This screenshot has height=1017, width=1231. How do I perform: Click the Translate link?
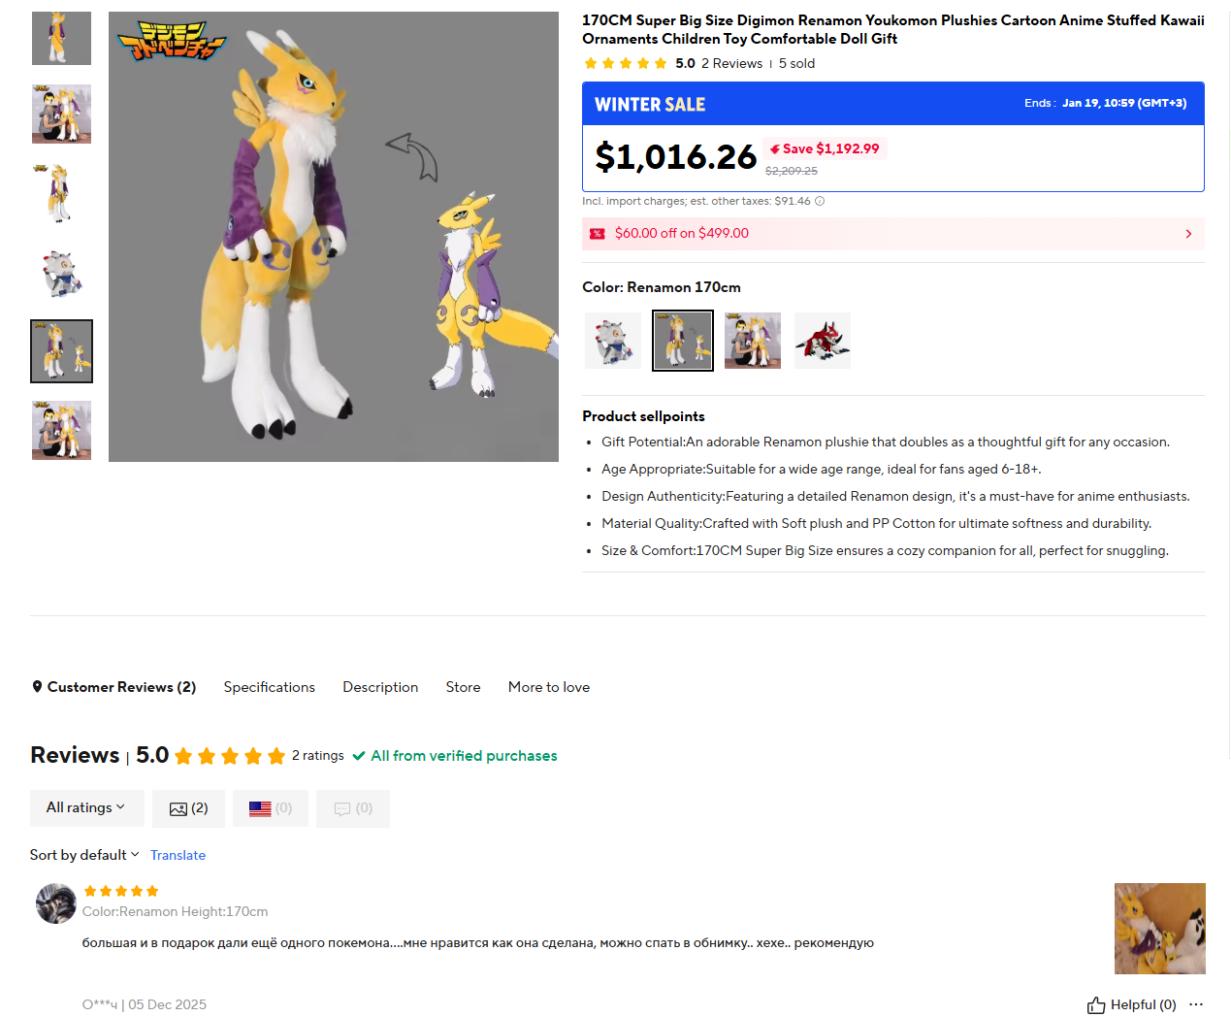(x=178, y=855)
